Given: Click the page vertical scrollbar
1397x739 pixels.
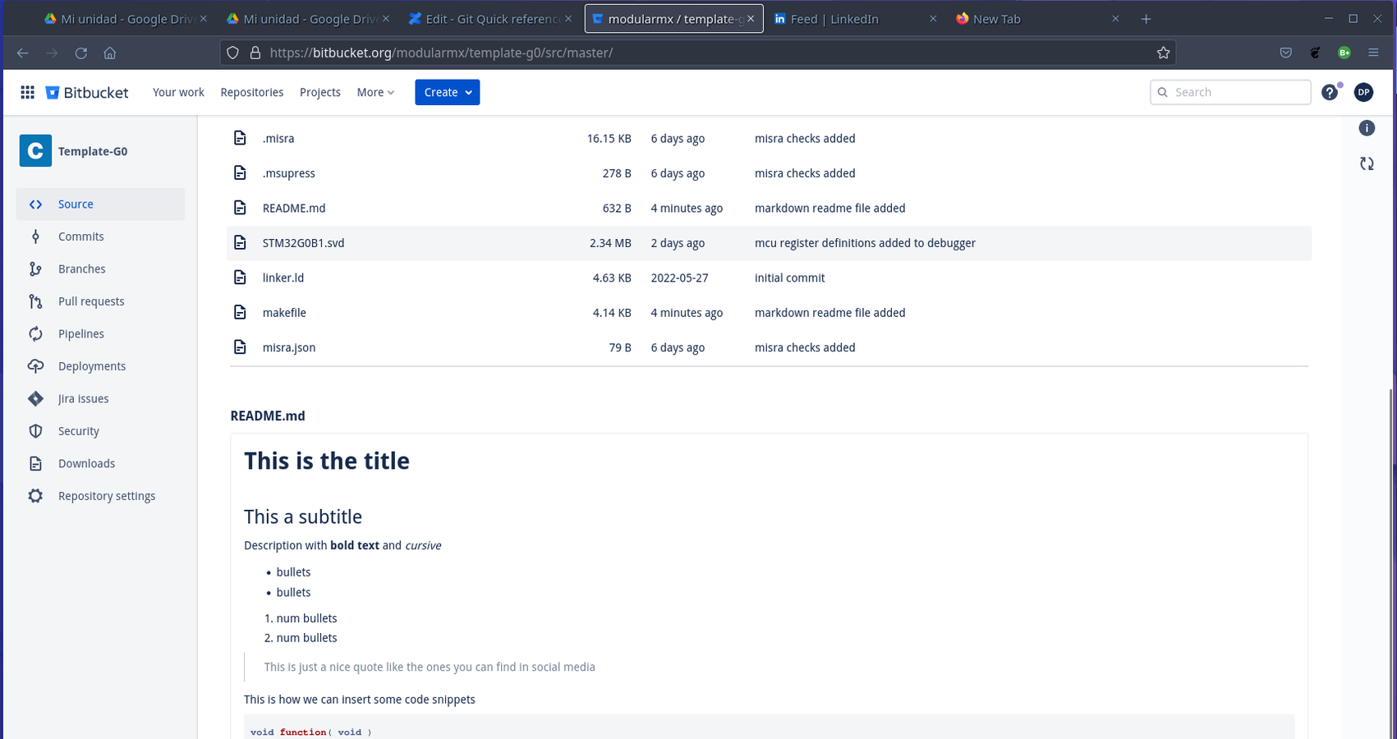Looking at the screenshot, I should [x=1390, y=493].
